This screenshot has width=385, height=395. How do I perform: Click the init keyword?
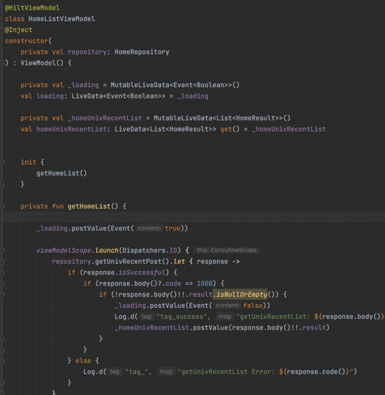point(28,162)
